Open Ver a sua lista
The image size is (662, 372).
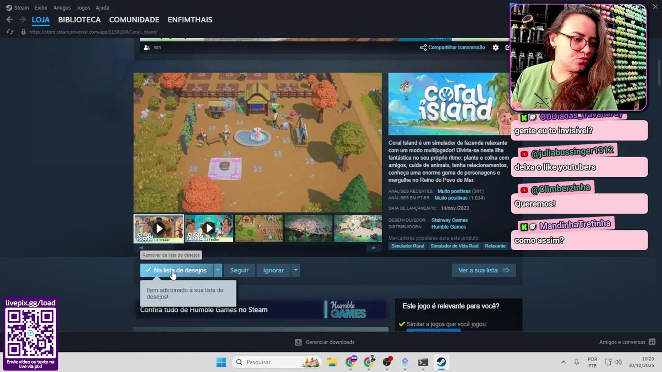pos(484,270)
